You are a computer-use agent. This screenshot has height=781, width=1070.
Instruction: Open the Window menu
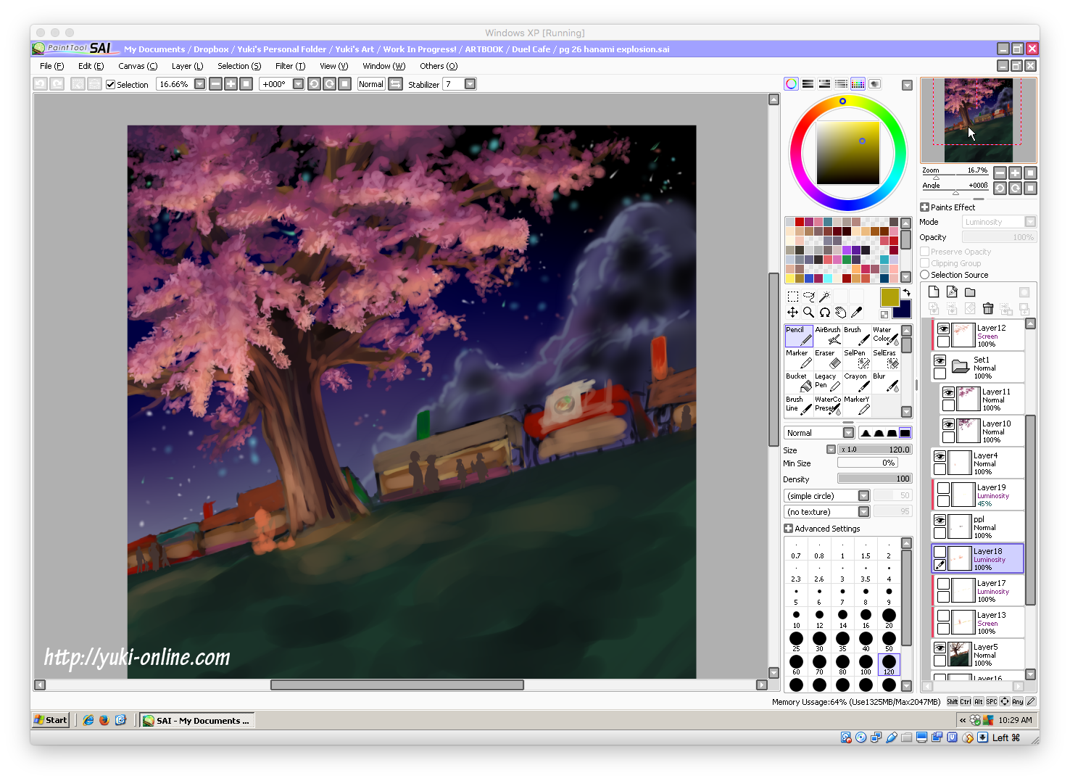[383, 66]
